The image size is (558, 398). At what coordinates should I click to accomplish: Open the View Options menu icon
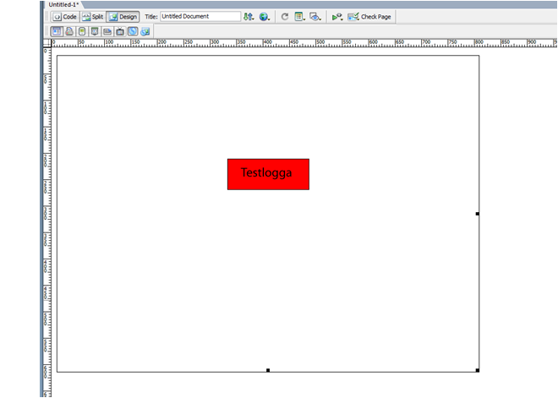[x=300, y=17]
